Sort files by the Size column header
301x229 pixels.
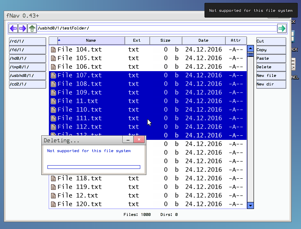click(166, 40)
